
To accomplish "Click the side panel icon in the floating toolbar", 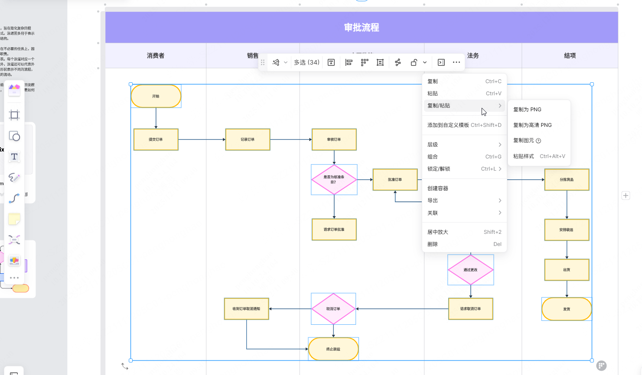I will tap(441, 62).
